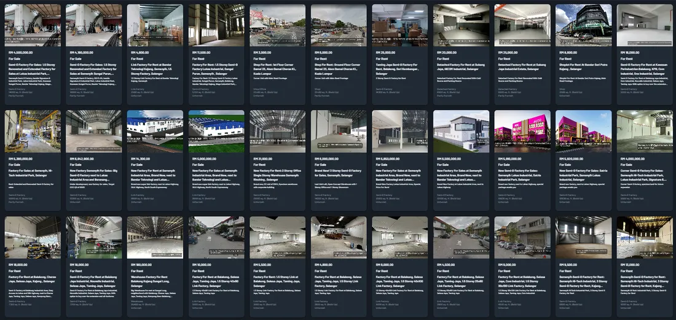Image resolution: width=676 pixels, height=320 pixels.
Task: Open the Subang Jaya HICOM Industrial listing photo
Action: (462, 25)
